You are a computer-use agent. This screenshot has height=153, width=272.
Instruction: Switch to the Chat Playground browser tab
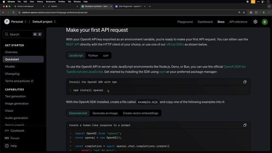pos(130,6)
